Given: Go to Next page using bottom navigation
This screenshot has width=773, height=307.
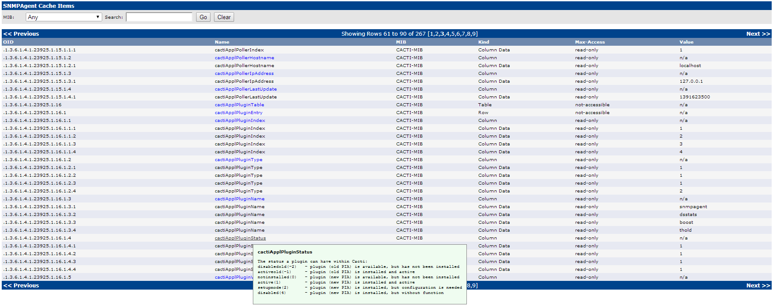Looking at the screenshot, I should (758, 285).
